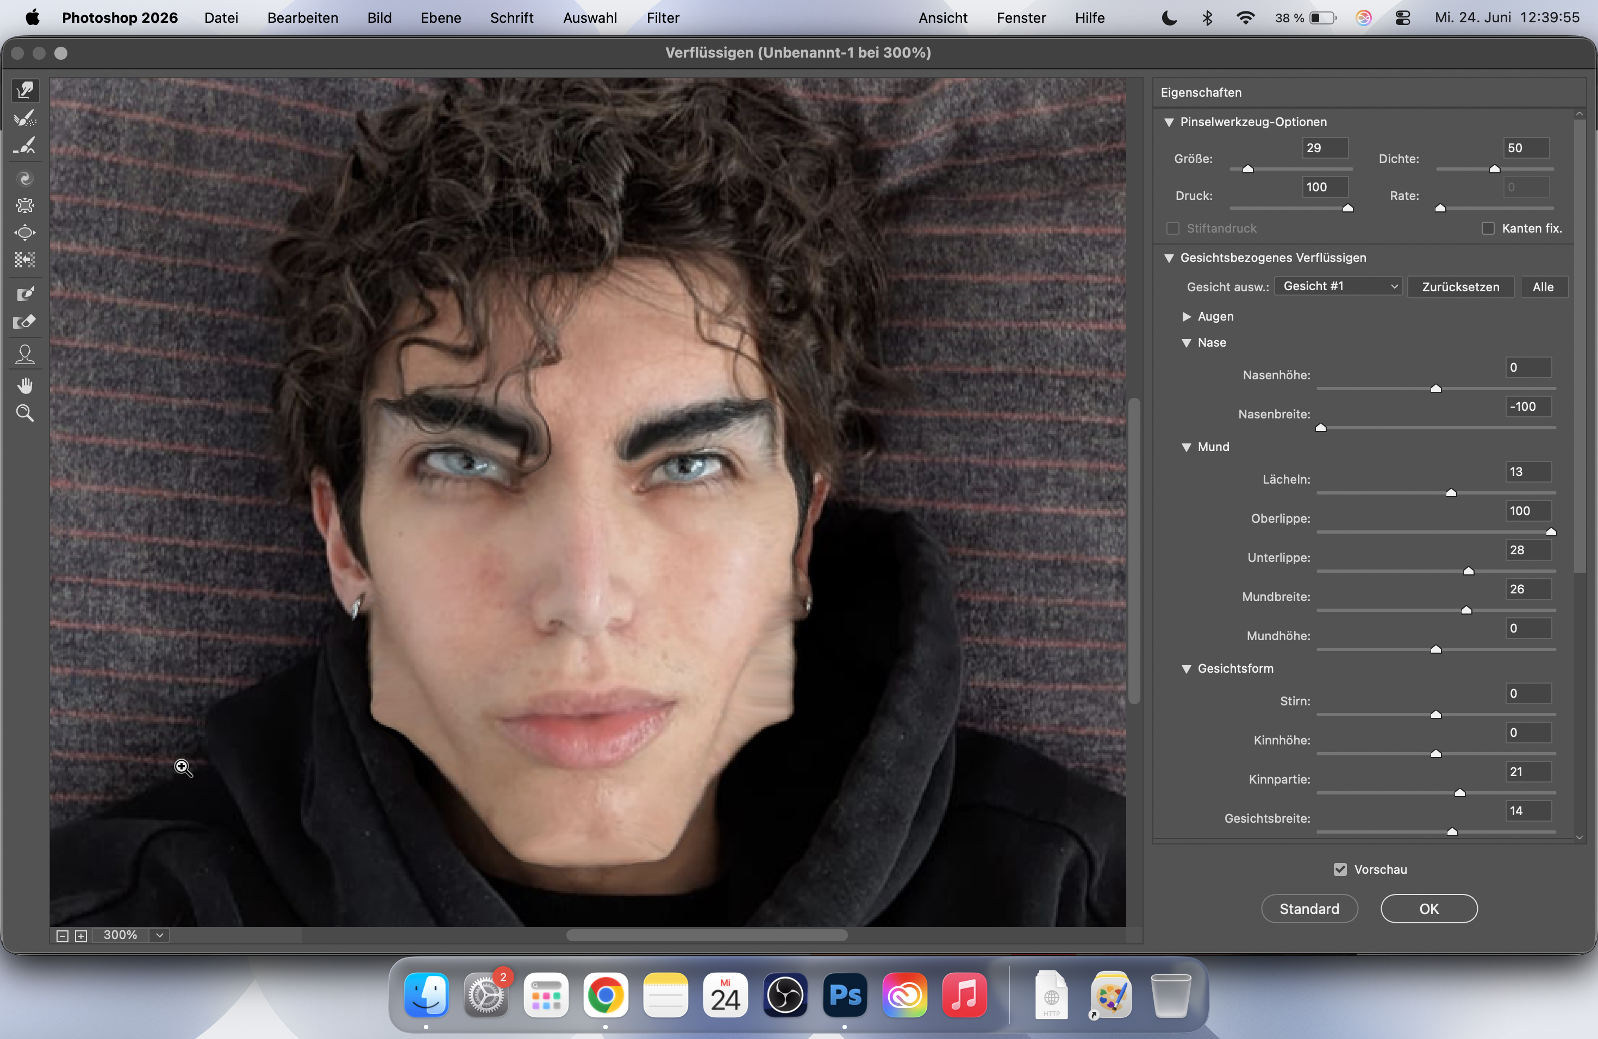Enable the Kanten fix. checkbox
The width and height of the screenshot is (1598, 1039).
1488,228
